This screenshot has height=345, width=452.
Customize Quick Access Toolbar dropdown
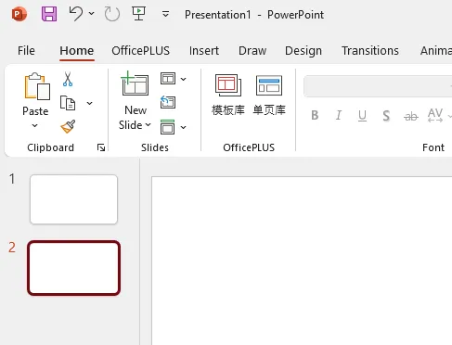point(166,14)
